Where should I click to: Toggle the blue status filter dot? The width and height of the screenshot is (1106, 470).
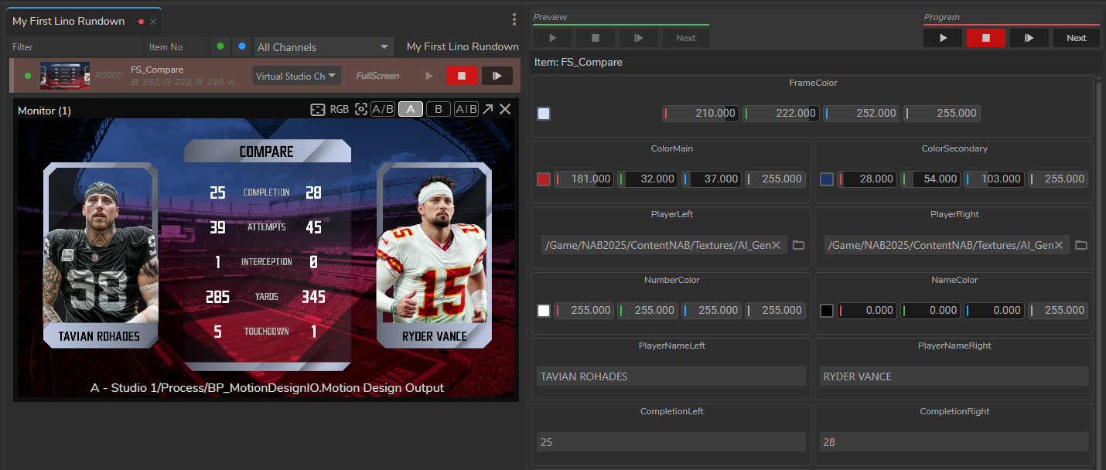coord(242,46)
